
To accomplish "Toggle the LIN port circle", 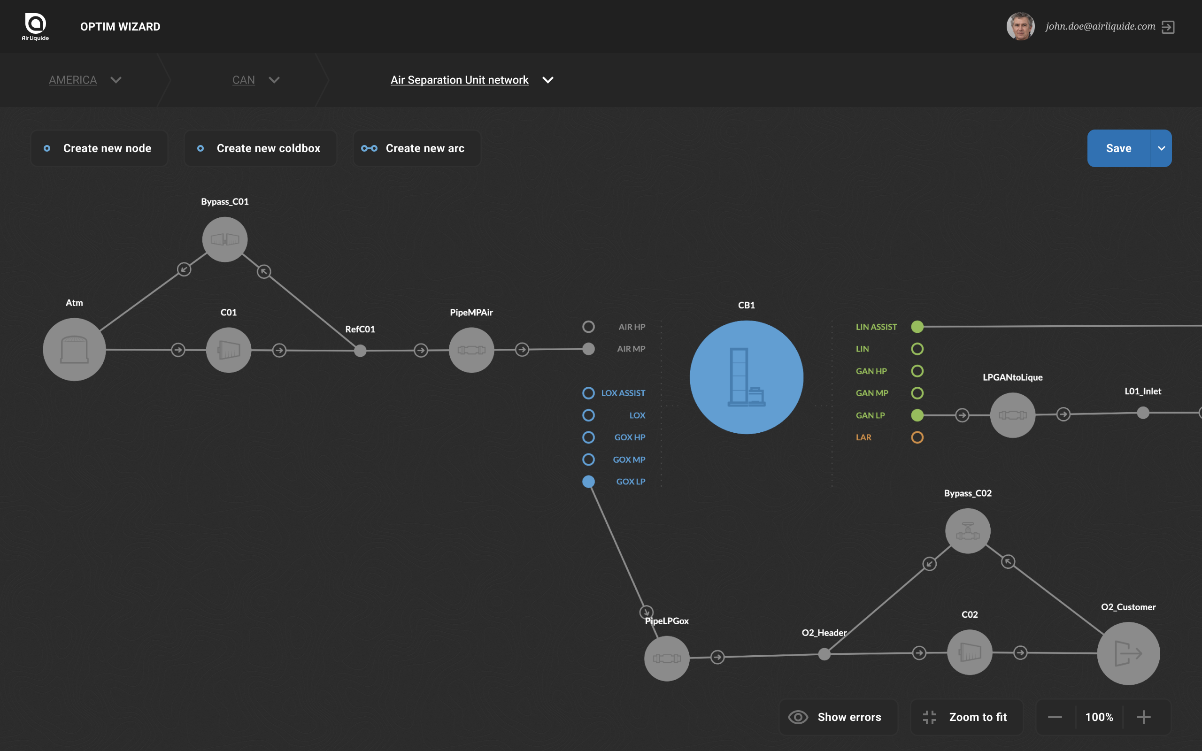I will [x=917, y=349].
